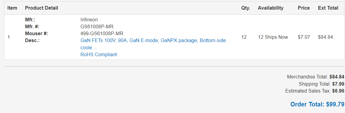Open the GaN FETs 100V description link

153,44
